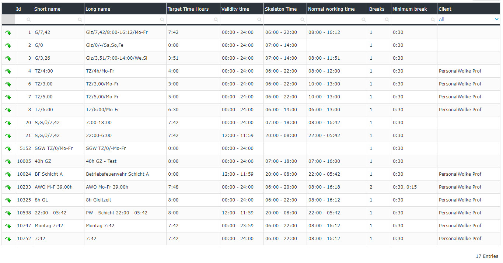Open the Client filter dropdown showing All
The height and width of the screenshot is (263, 503).
coord(469,20)
